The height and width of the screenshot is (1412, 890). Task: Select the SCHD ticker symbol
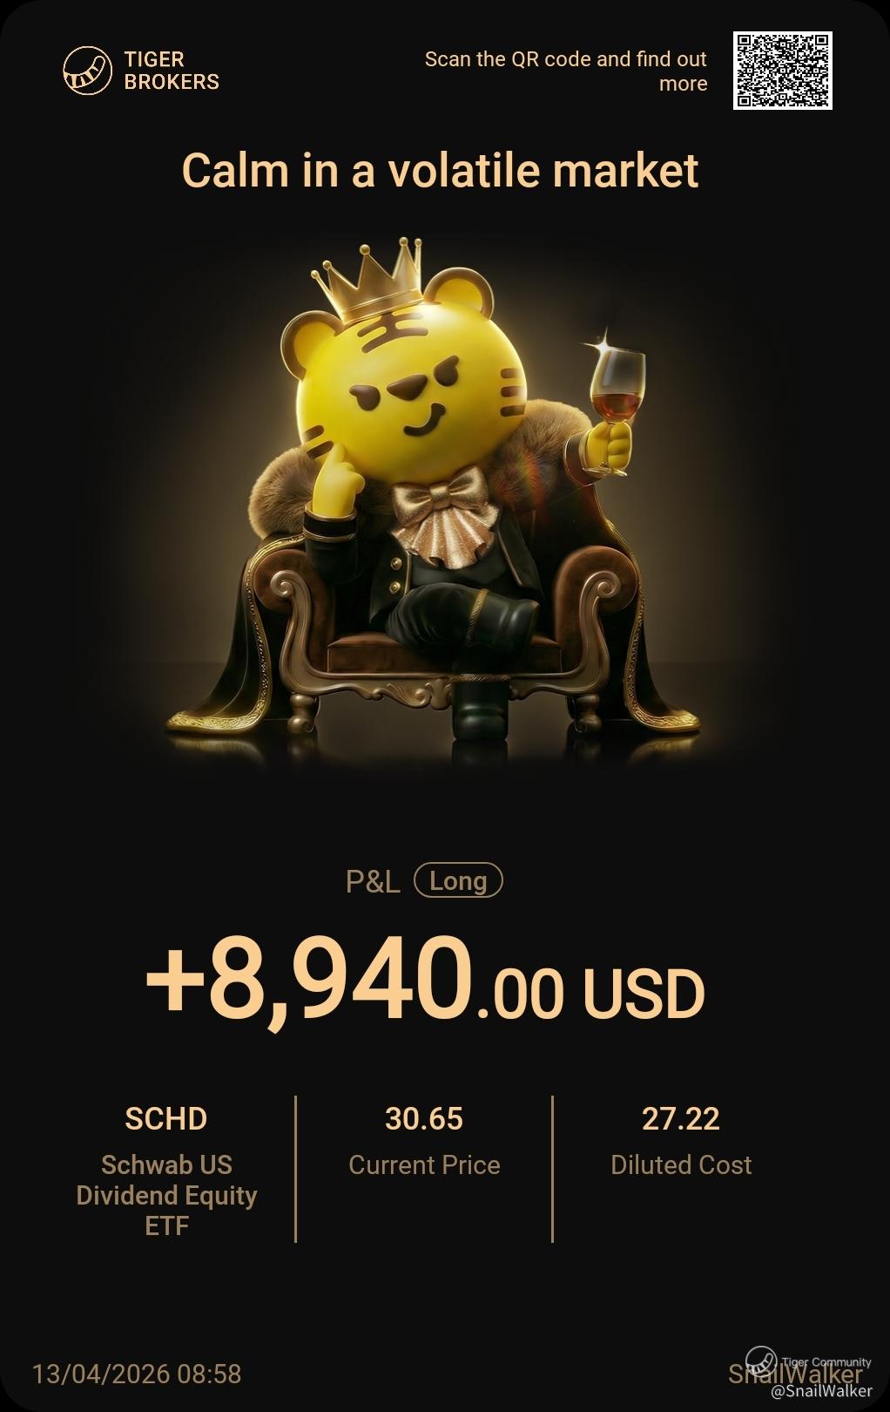[x=166, y=1118]
